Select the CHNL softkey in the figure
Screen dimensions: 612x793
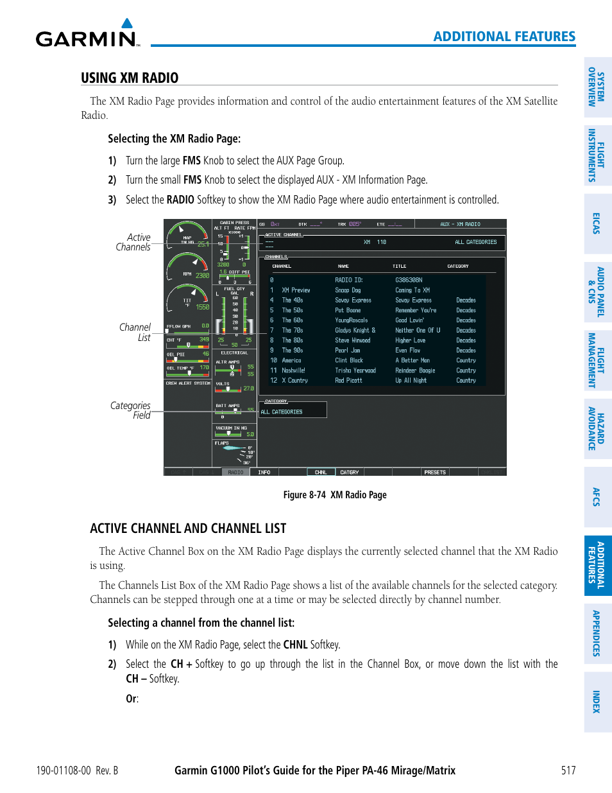click(321, 472)
